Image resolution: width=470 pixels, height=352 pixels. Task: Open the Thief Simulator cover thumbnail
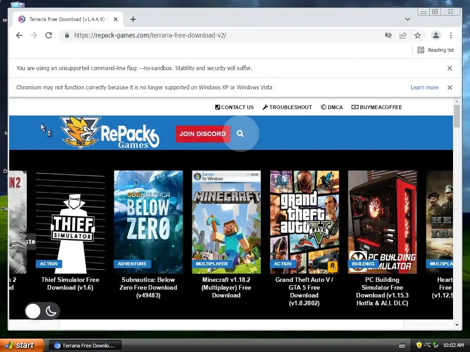70,222
